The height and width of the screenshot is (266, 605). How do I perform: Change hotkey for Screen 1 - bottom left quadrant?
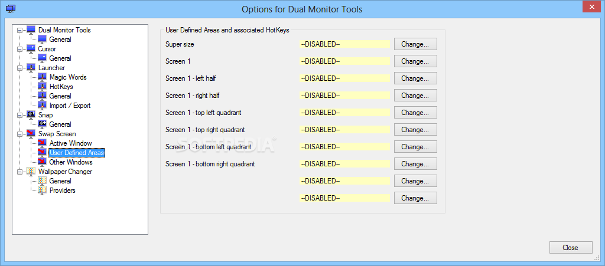point(415,147)
